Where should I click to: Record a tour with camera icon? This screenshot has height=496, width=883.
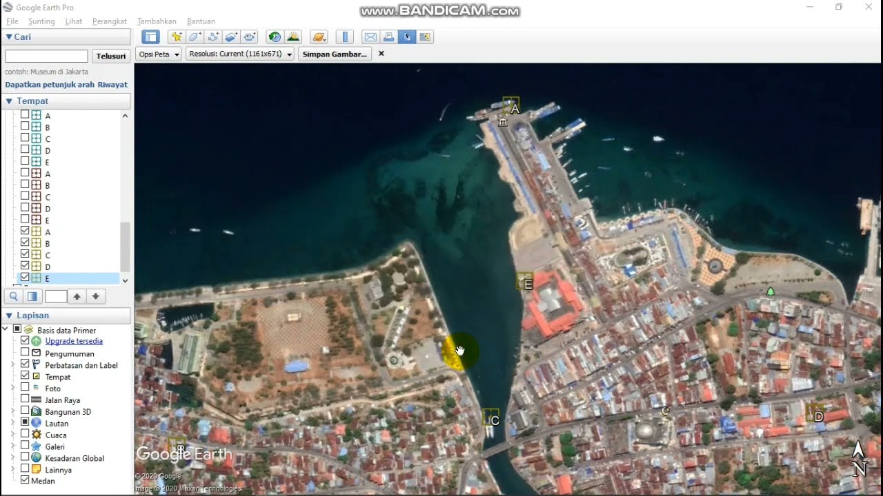(250, 37)
